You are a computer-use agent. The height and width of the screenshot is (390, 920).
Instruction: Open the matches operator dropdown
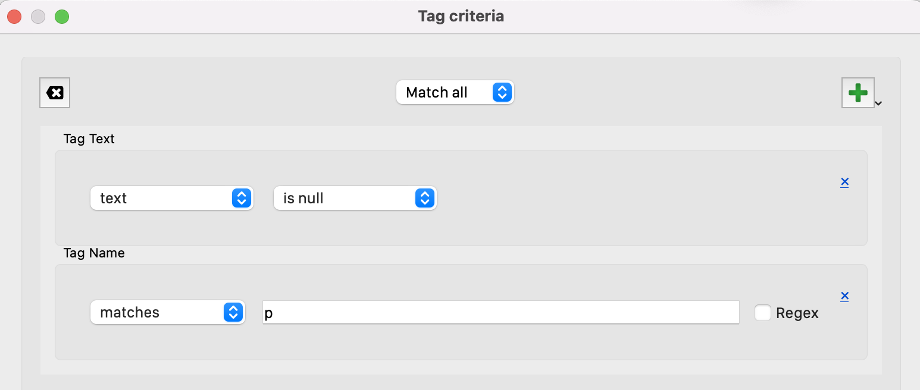point(167,313)
